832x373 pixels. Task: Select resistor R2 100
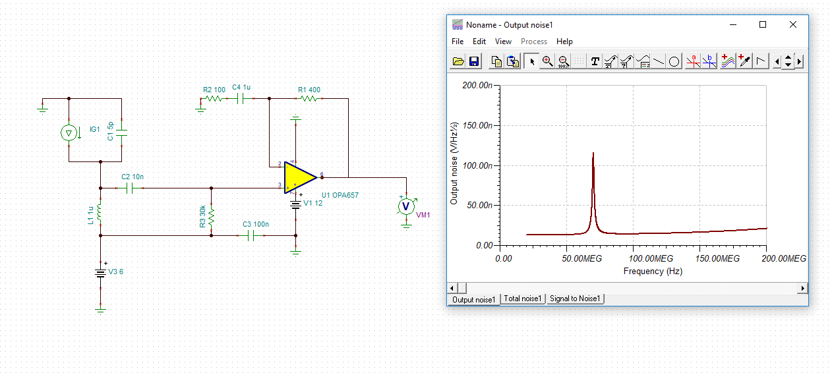(x=214, y=99)
